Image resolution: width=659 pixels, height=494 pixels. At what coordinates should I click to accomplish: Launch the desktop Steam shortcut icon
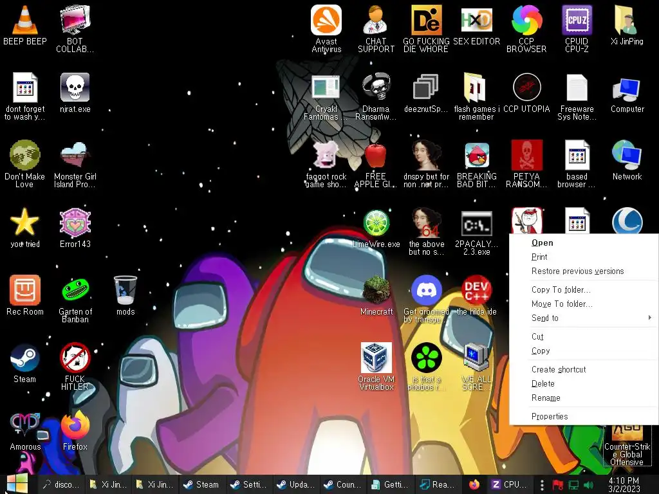point(25,358)
